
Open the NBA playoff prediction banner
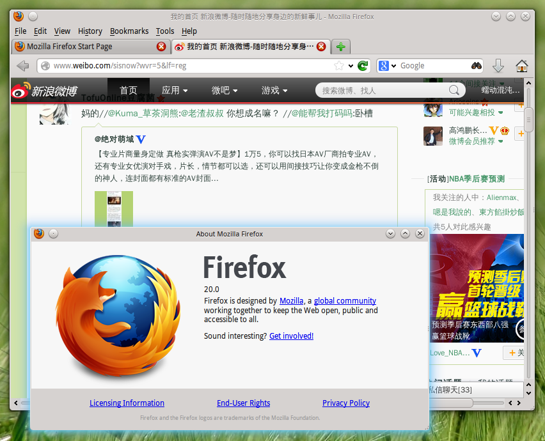[x=477, y=288]
